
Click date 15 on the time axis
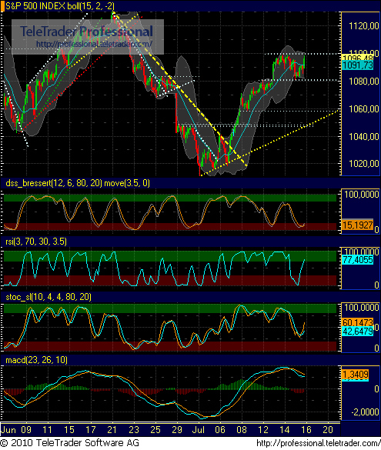[x=69, y=430]
